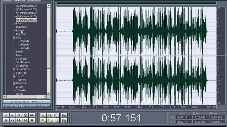Screen dimensions: 227x127
Task: Zoom in horizontally on the waveform
Action: coord(43,115)
